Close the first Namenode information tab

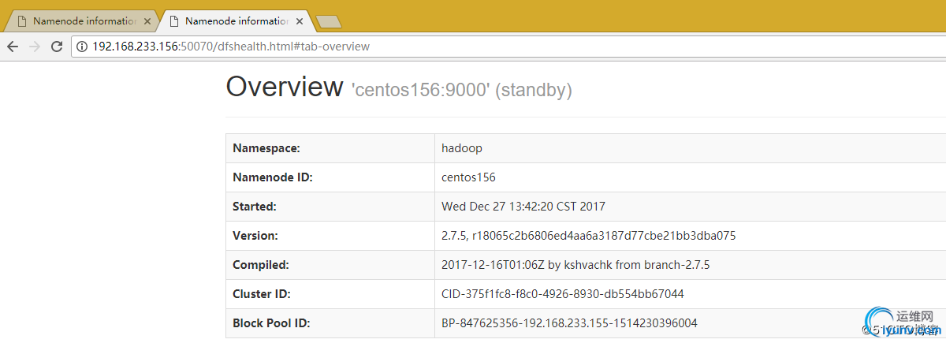146,21
